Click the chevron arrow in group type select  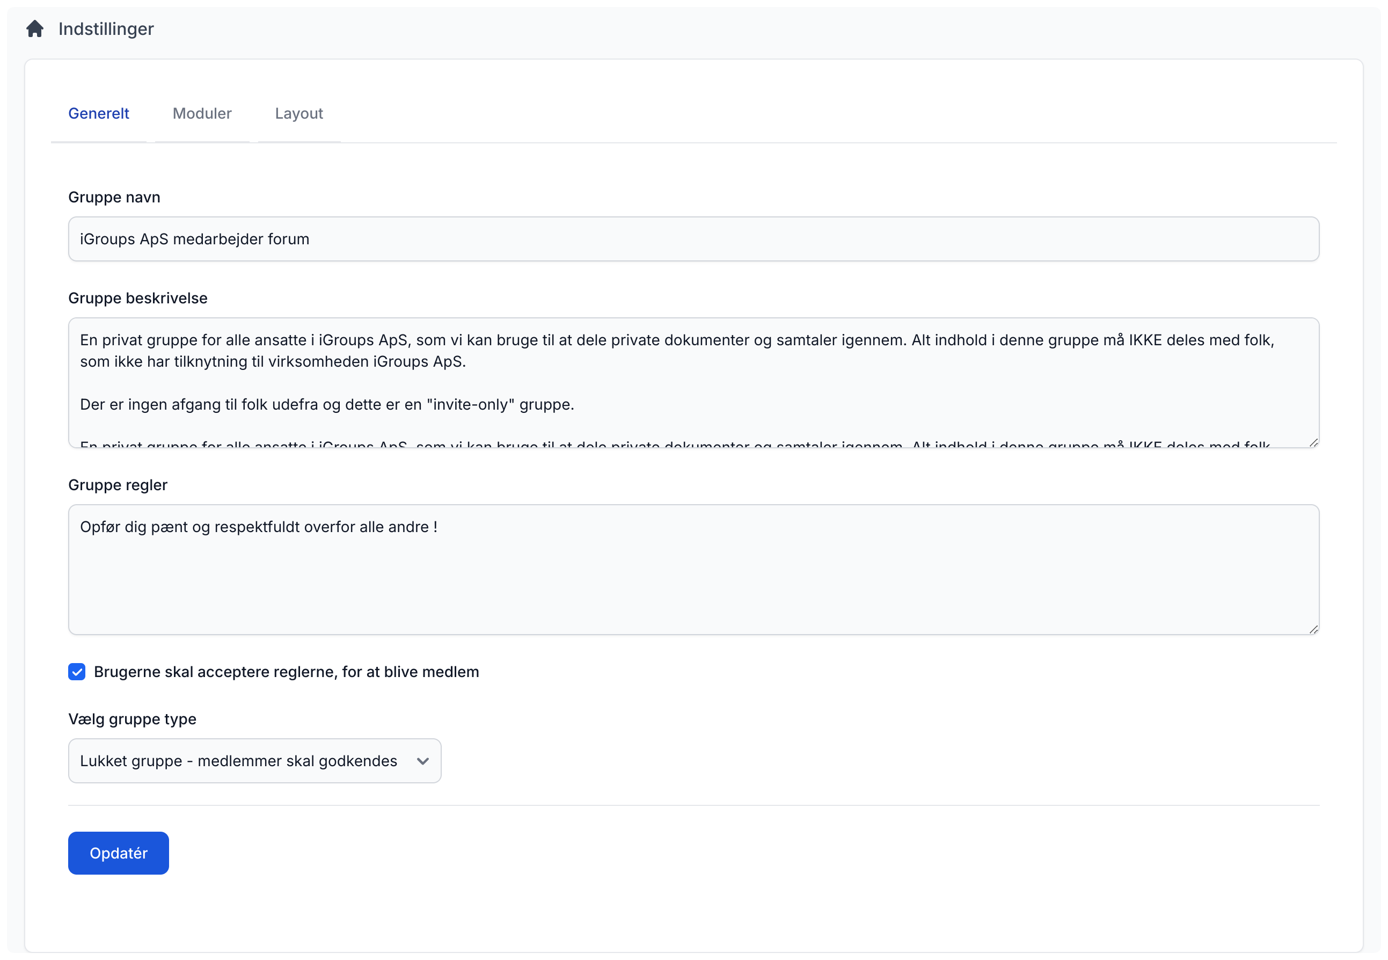coord(422,761)
